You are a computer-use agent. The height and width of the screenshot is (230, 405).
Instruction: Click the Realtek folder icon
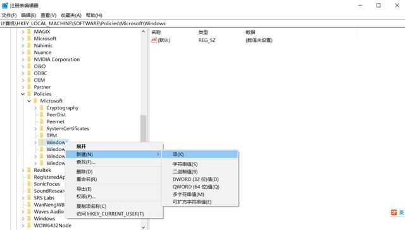29,170
